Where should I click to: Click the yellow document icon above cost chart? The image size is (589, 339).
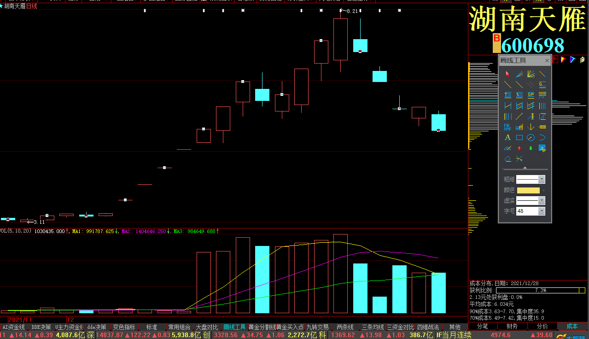tap(583, 59)
